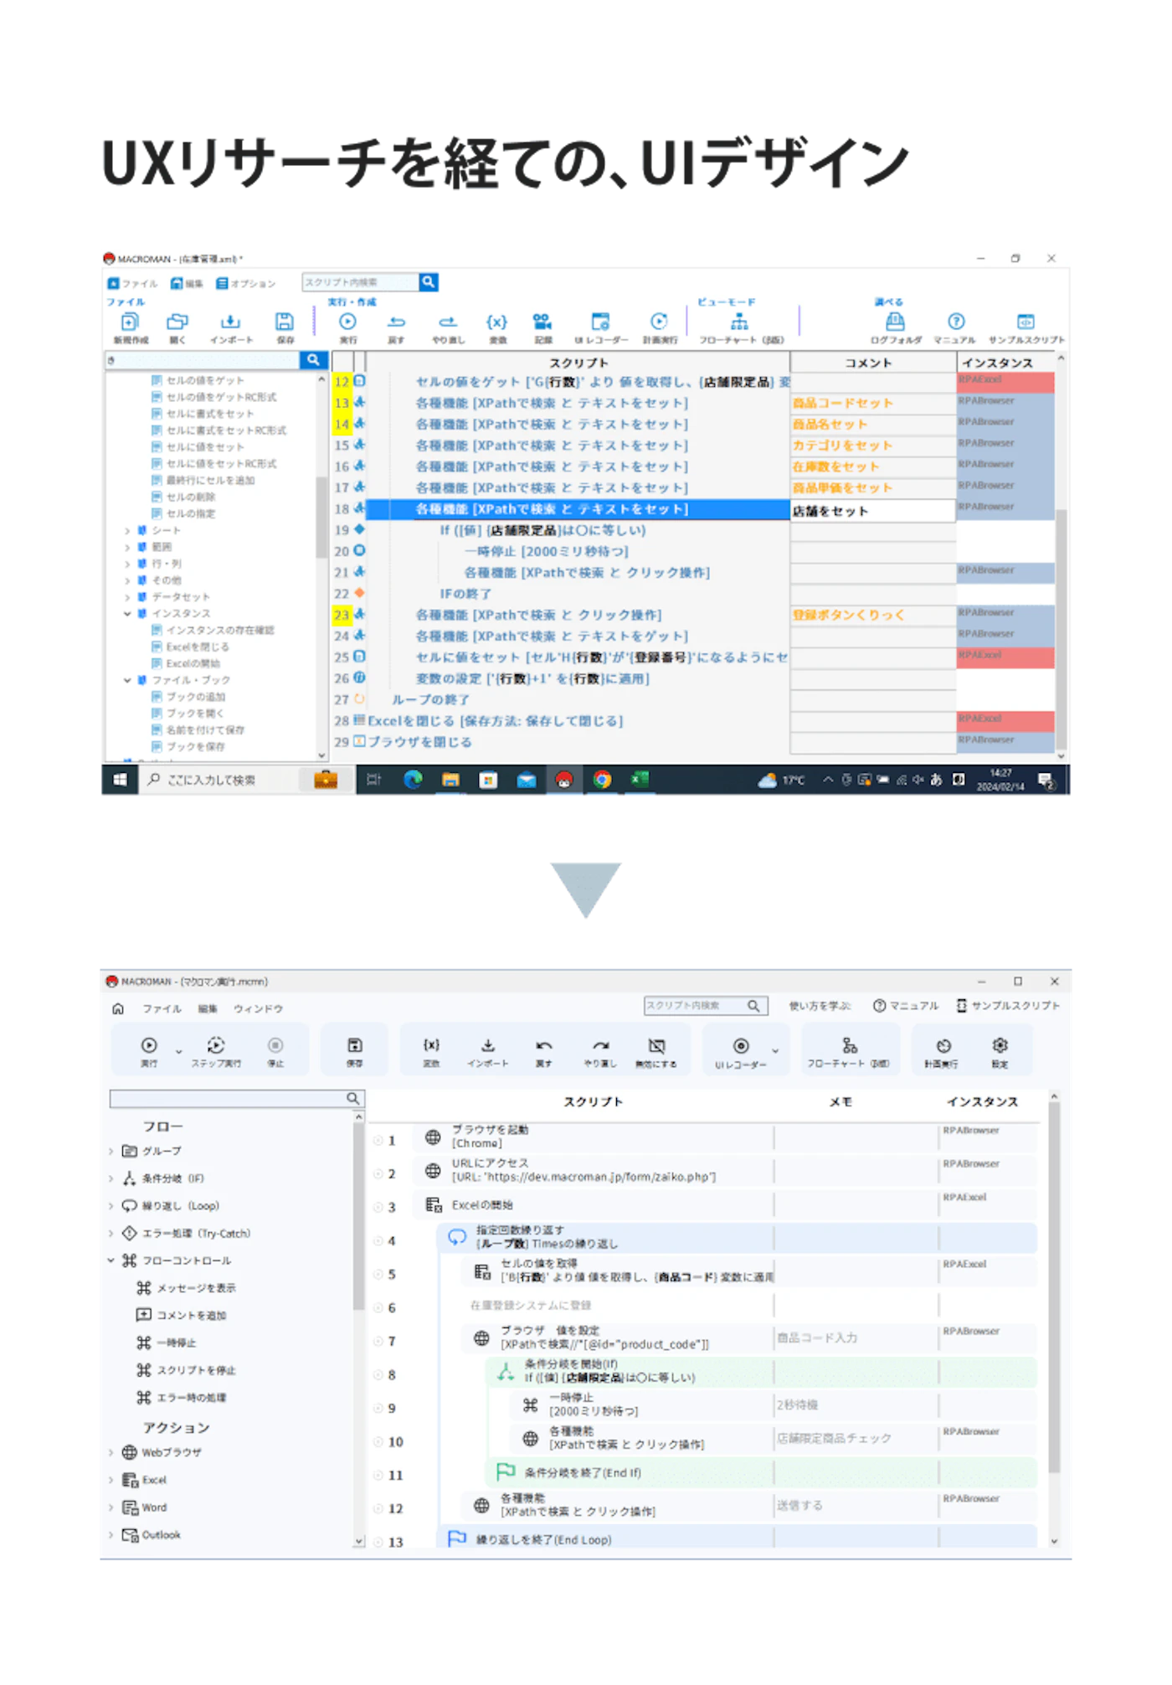Collapse ファイル・ブック node in upper window tree
Screen dimensions: 1172x1685
click(x=127, y=680)
